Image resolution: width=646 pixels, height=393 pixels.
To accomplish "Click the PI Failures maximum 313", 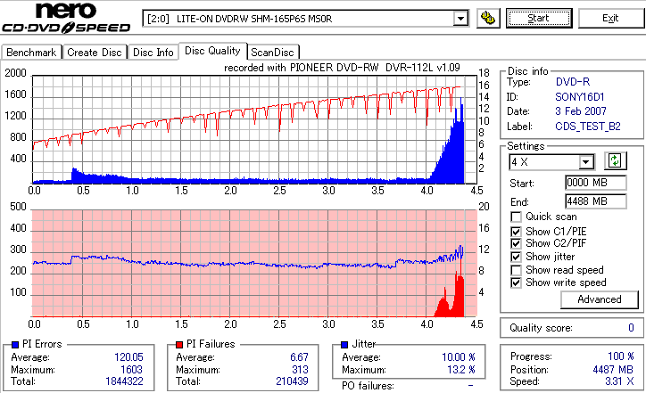I will (300, 370).
